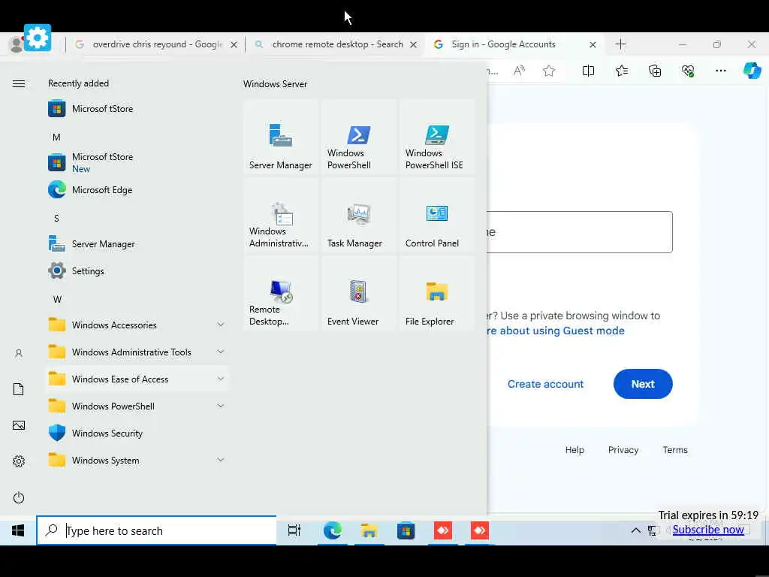Click the Next button on Google sign-in
The image size is (769, 577).
tap(643, 384)
